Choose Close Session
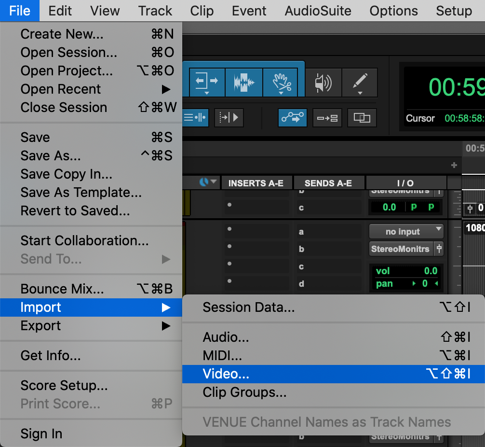 tap(91, 108)
